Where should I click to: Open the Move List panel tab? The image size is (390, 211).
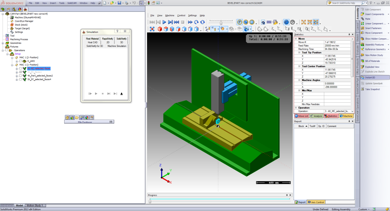pos(301,116)
